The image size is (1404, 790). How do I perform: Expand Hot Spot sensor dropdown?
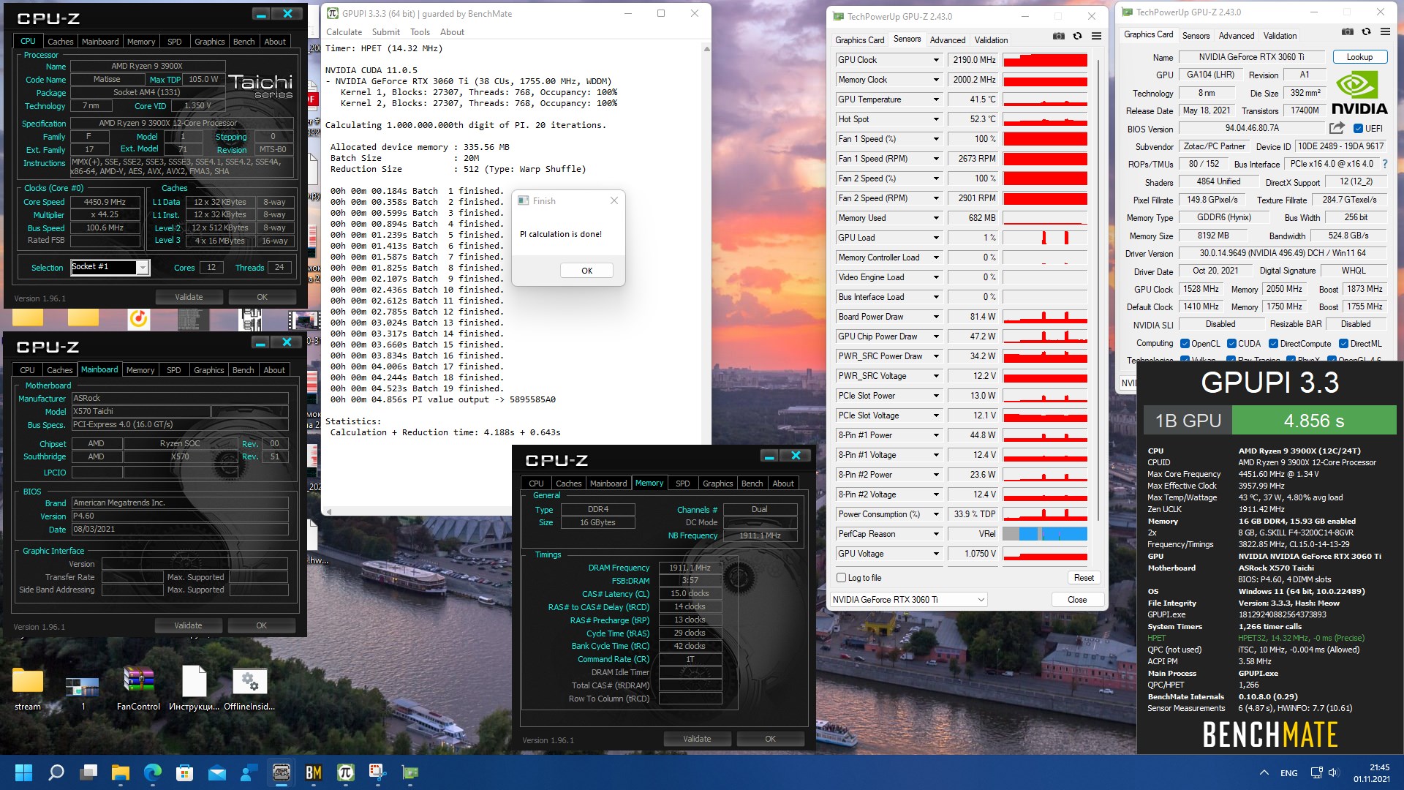coord(935,119)
